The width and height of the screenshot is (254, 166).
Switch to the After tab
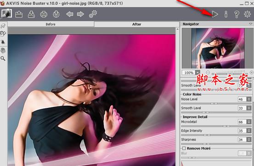tap(136, 24)
